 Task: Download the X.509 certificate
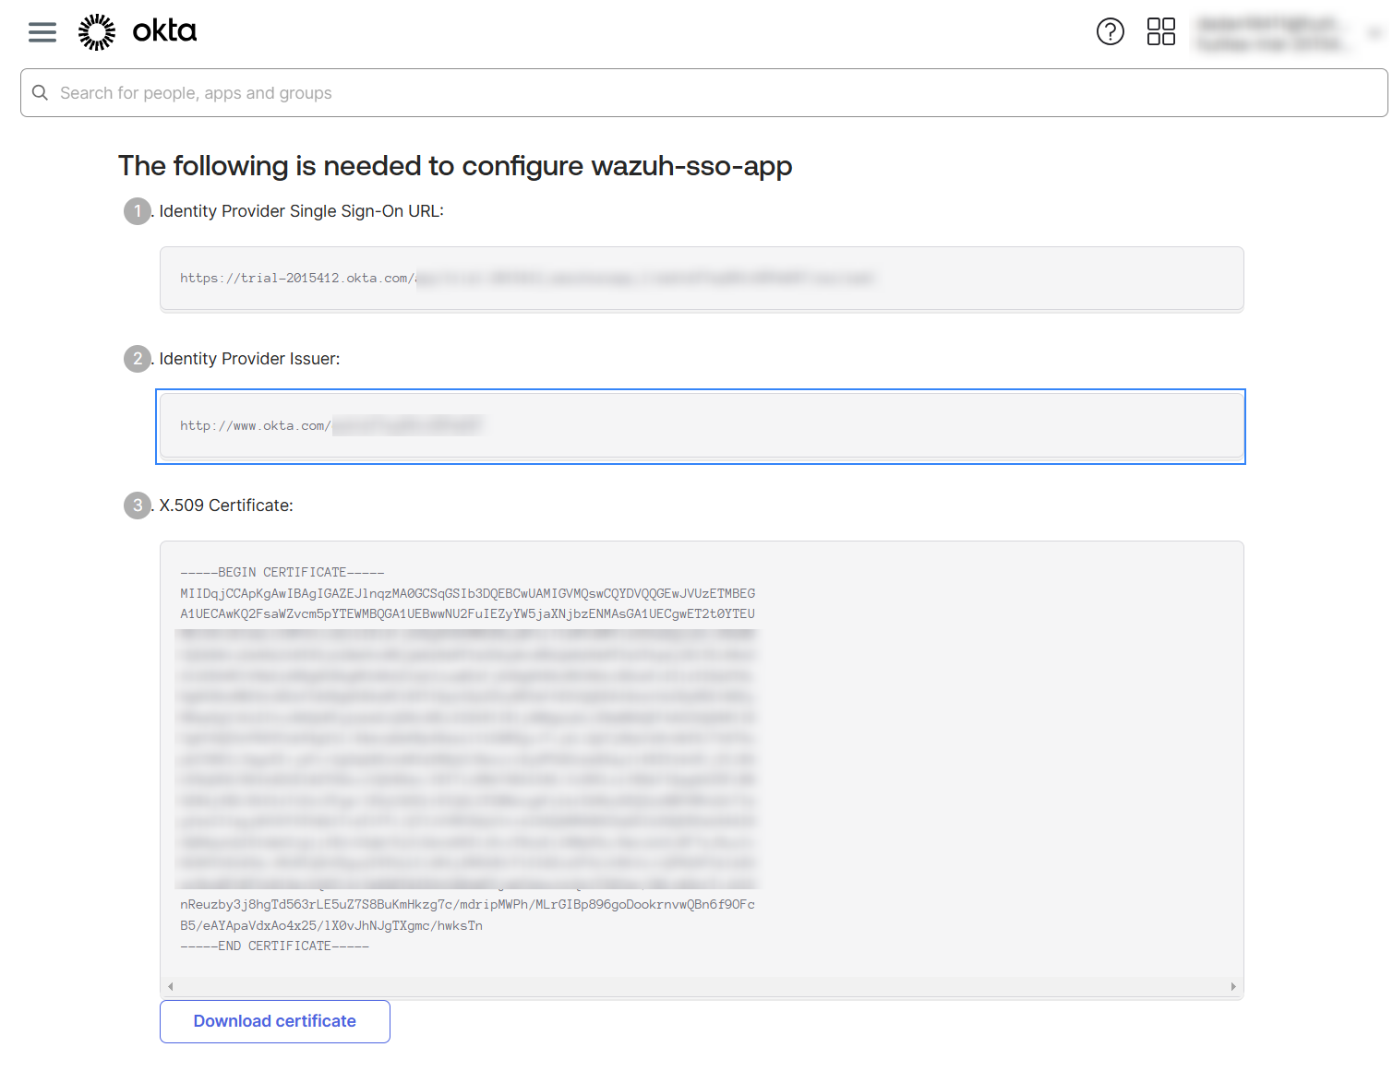tap(274, 1021)
